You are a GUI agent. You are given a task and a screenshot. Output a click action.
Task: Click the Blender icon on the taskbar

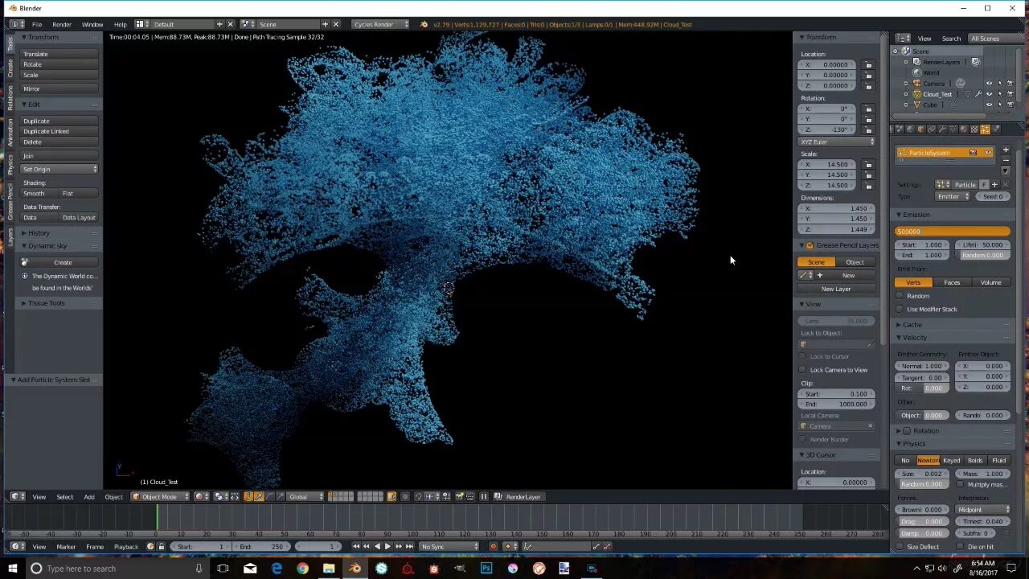point(355,569)
